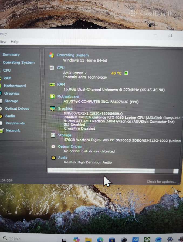Click the text 'Phoenix 4nm Technology'

tap(85, 77)
